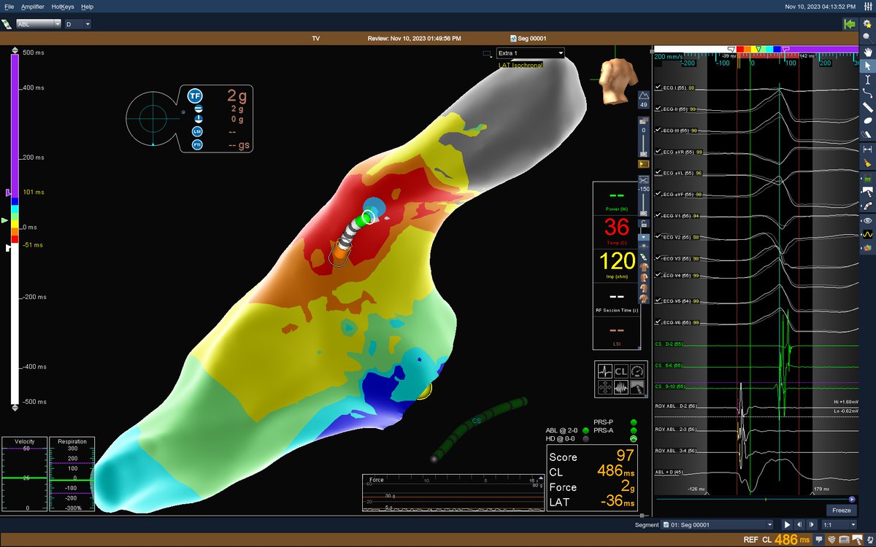This screenshot has width=876, height=547.
Task: Step back one frame
Action: [x=800, y=524]
